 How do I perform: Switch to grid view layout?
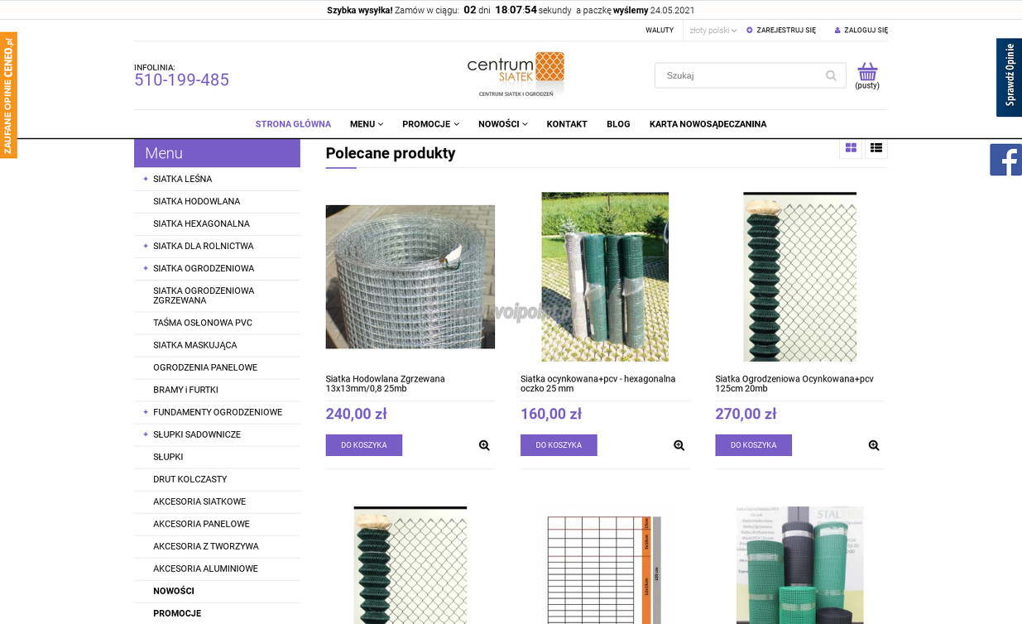click(x=851, y=148)
